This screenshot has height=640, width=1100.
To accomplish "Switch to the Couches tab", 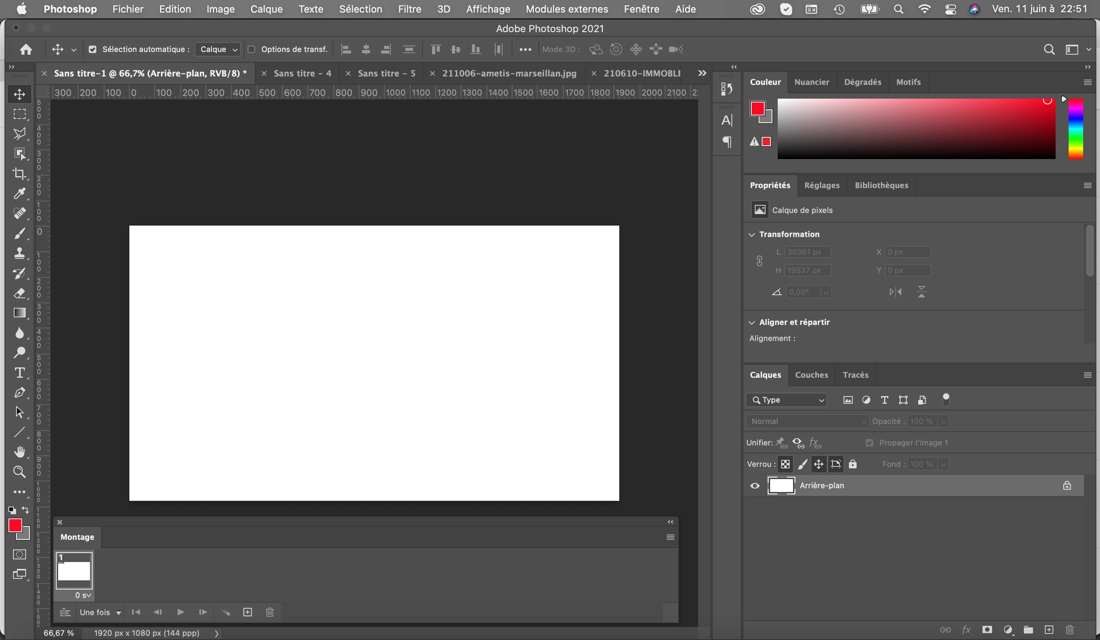I will point(811,375).
